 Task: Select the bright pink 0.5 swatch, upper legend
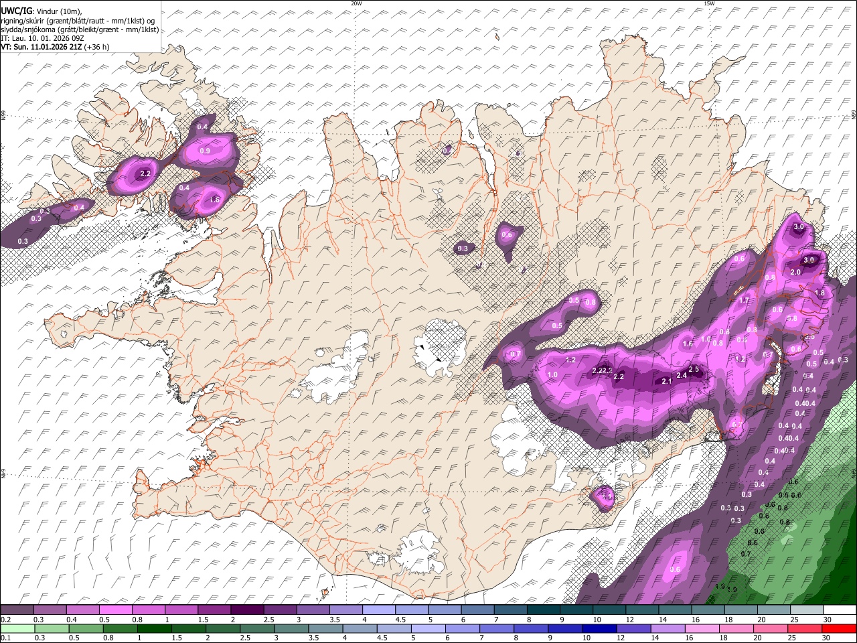click(x=115, y=610)
